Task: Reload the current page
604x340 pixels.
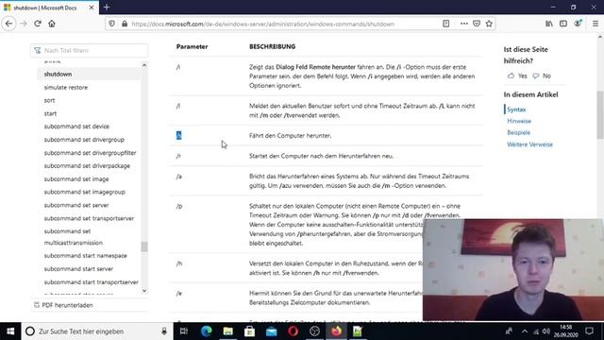Action: 38,24
